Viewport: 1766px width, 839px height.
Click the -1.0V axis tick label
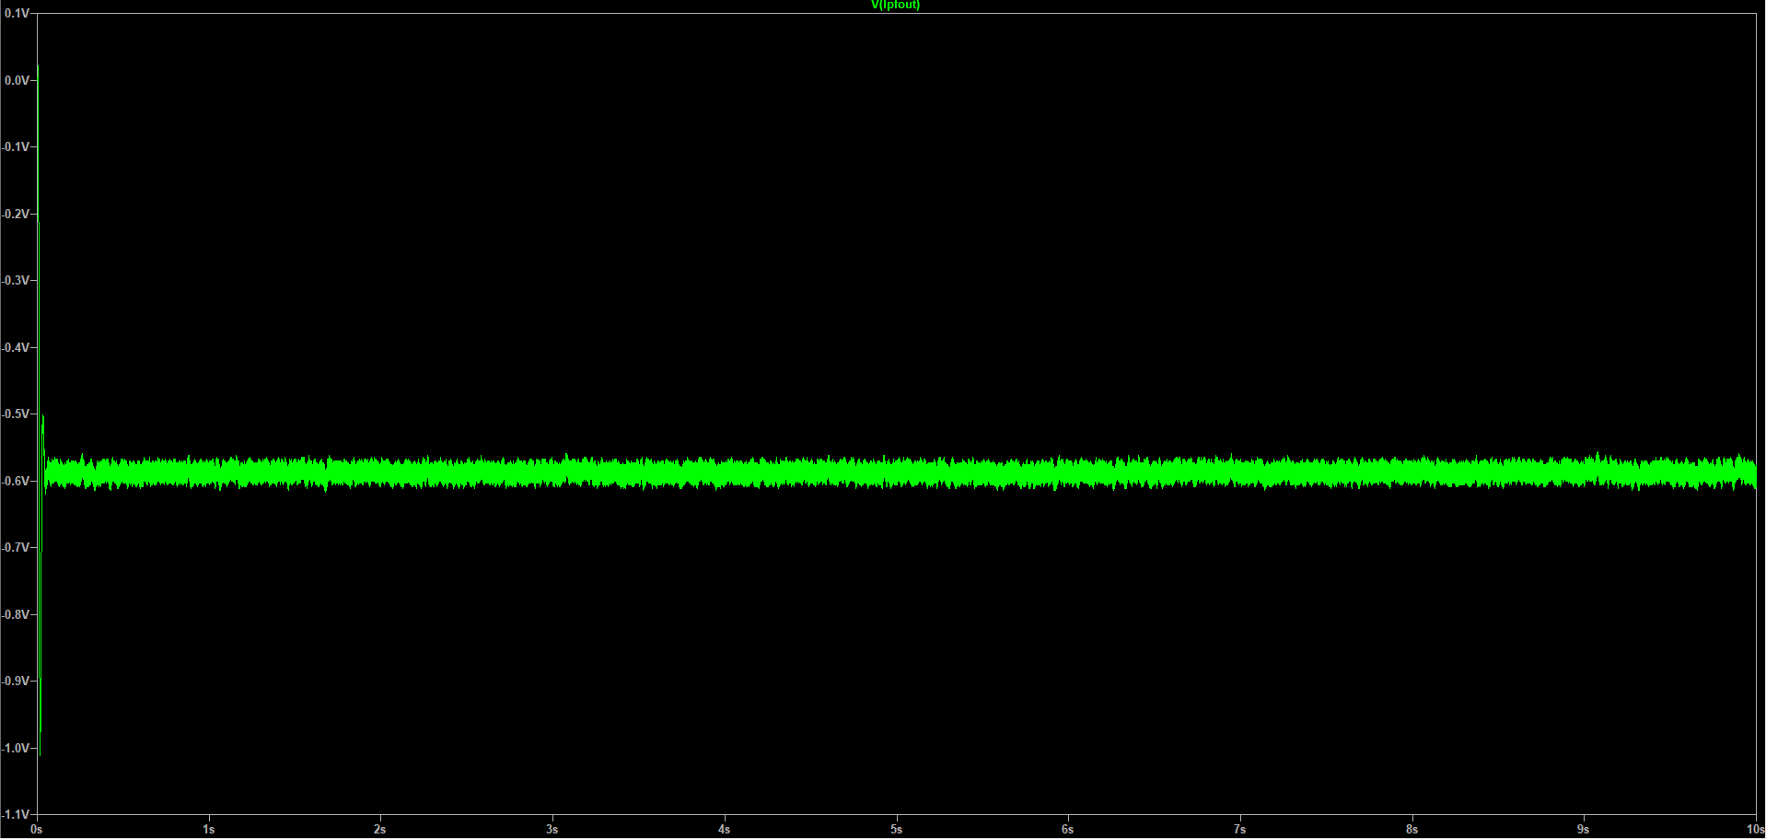[15, 748]
